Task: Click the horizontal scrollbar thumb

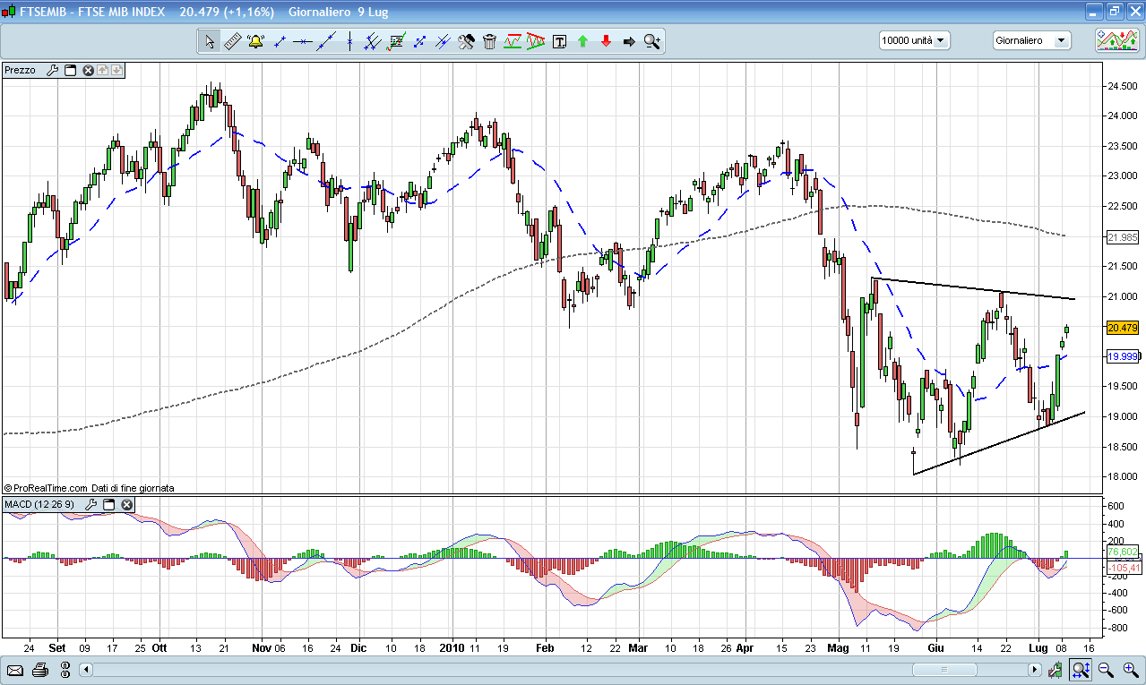Action: pos(969,670)
